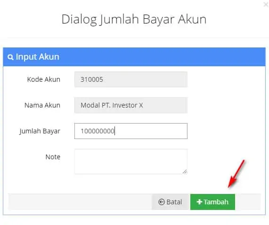Close the Dialog Jumlah Bayar Akun window
Viewport: 269px width, 225px height.
coord(266,5)
